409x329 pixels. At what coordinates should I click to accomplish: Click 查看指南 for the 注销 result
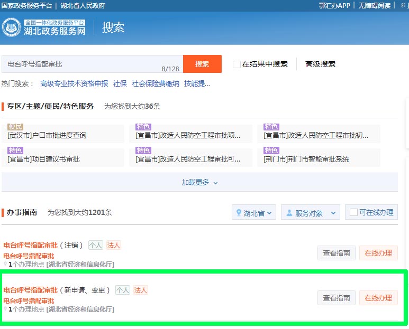[x=337, y=253]
